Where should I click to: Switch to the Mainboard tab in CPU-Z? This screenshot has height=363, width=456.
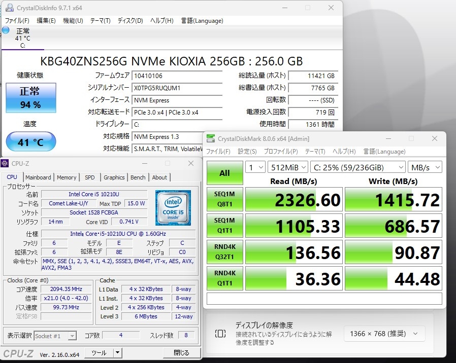38,177
